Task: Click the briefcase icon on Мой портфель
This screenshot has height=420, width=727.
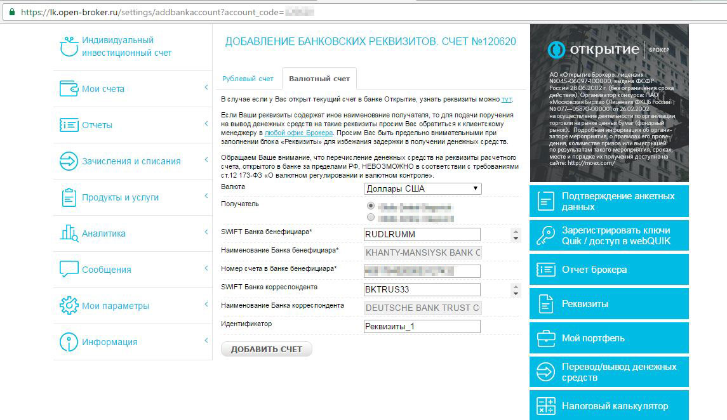Action: click(545, 338)
